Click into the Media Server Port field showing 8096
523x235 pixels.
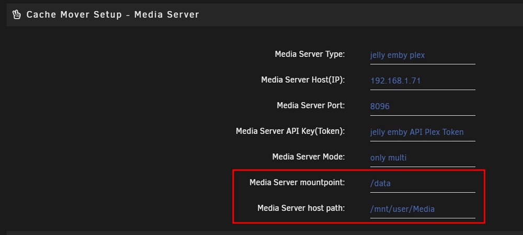coord(423,107)
